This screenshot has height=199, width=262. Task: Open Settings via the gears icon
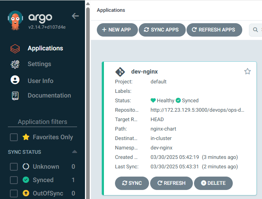click(15, 64)
